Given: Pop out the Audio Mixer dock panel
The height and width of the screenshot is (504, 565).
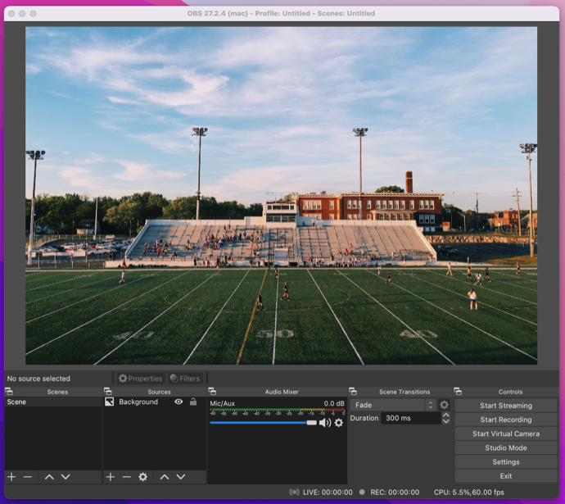Looking at the screenshot, I should pyautogui.click(x=212, y=392).
